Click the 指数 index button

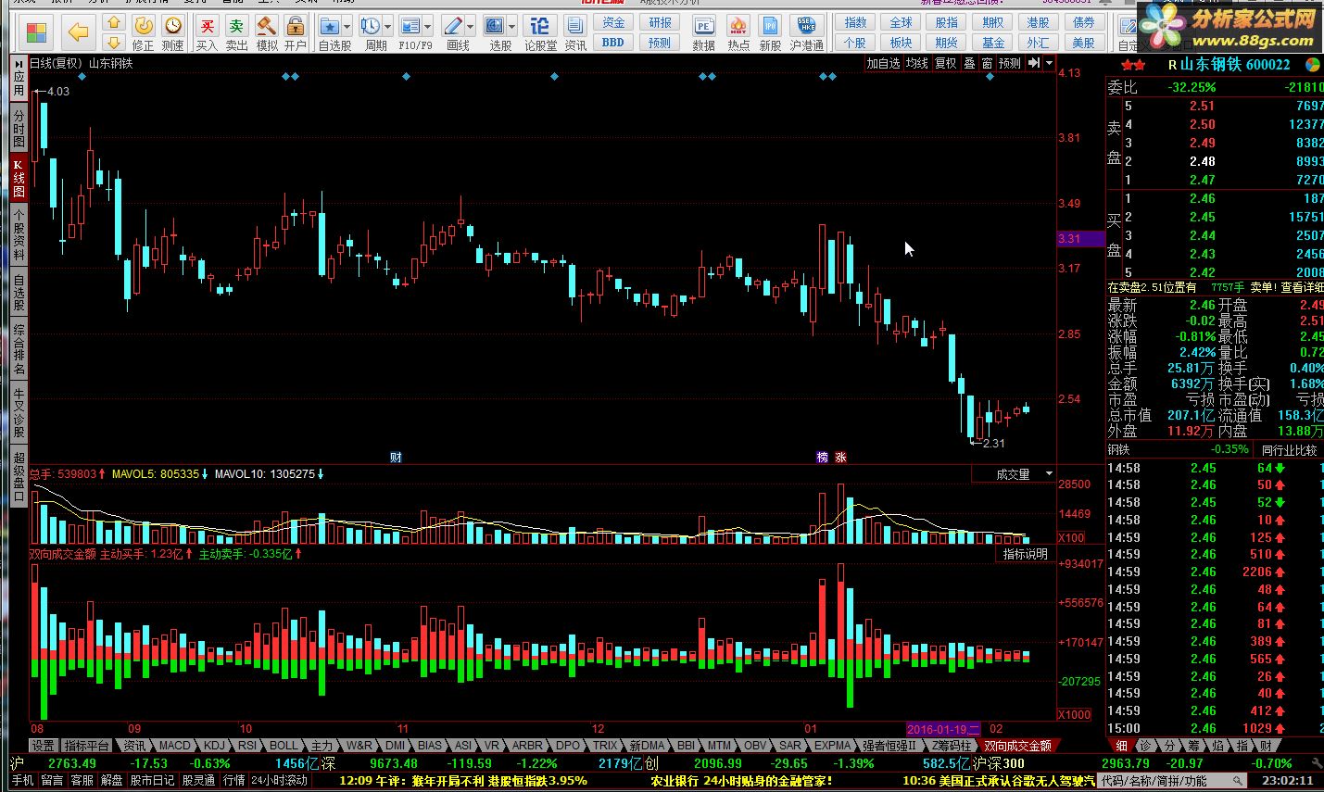point(855,22)
